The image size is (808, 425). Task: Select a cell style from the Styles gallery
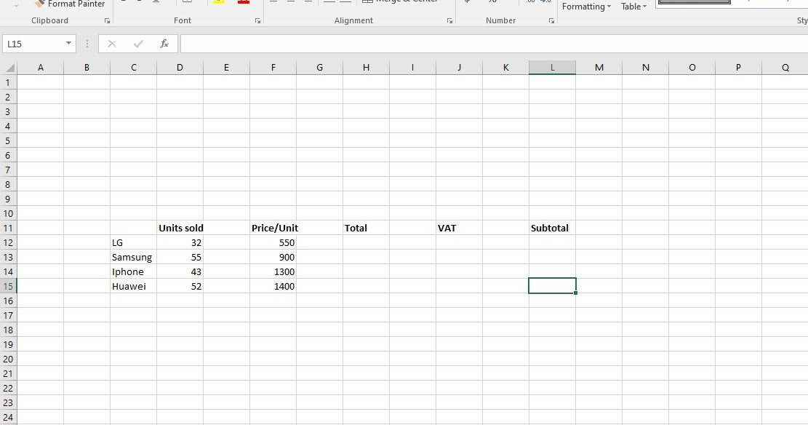tap(692, 3)
